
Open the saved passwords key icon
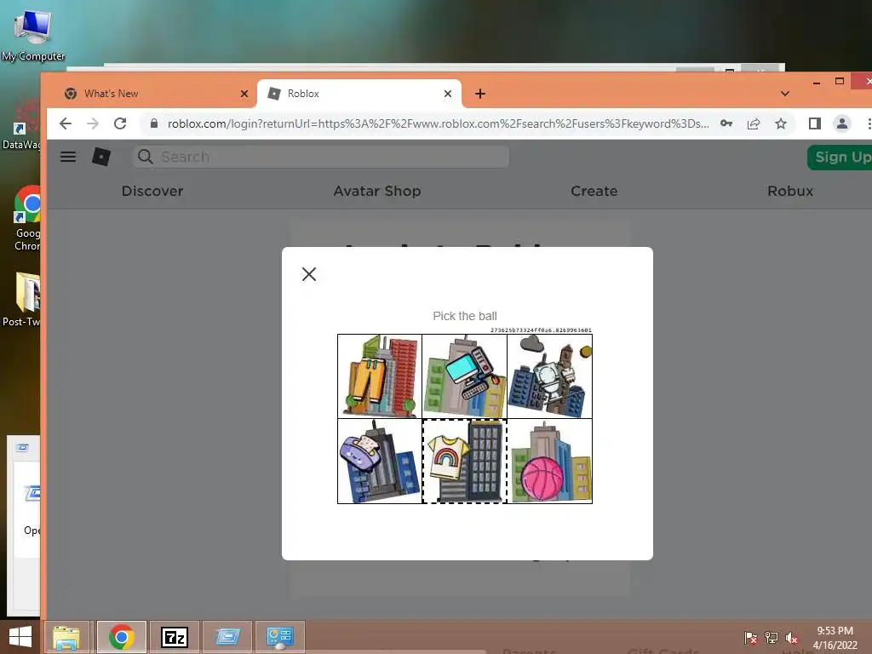(x=726, y=123)
